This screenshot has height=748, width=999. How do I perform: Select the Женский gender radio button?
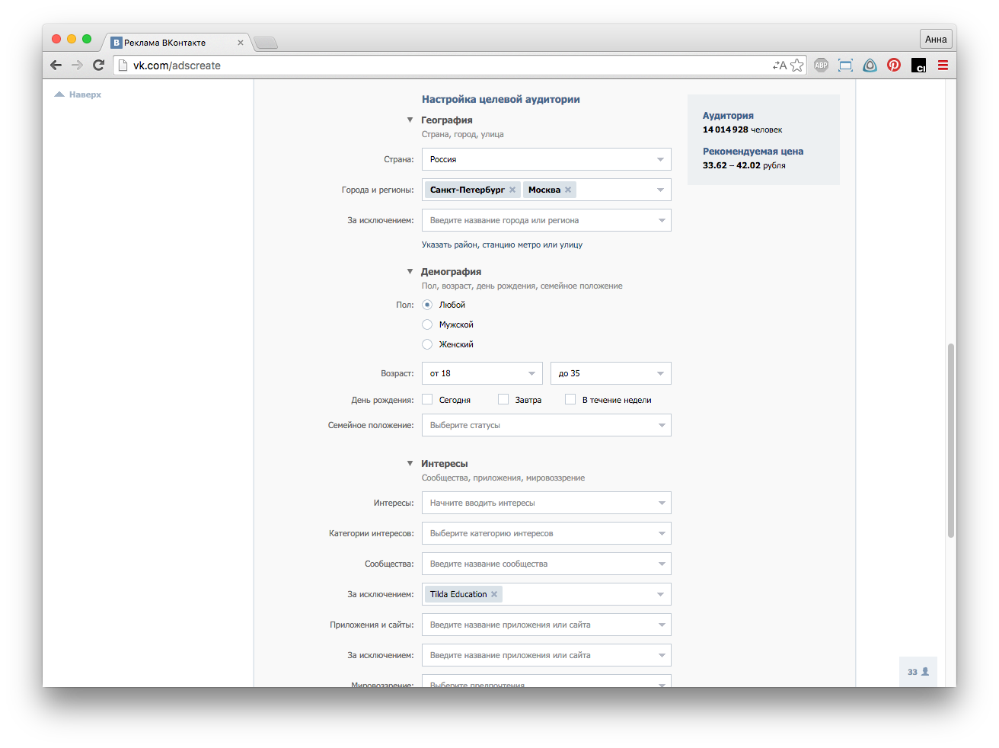[427, 344]
